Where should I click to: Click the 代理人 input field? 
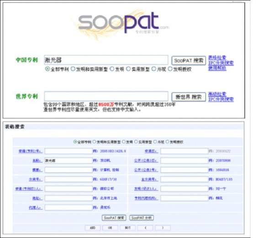click(68, 207)
